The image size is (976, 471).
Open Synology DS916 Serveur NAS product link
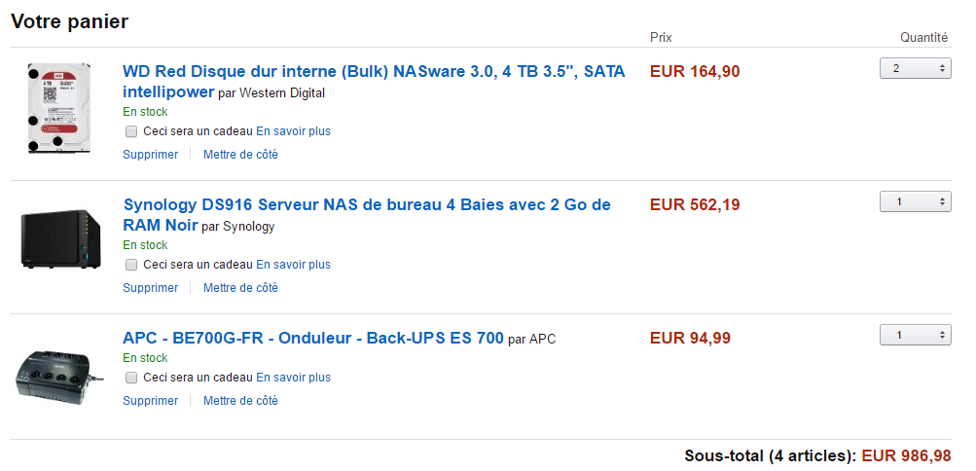click(x=367, y=204)
